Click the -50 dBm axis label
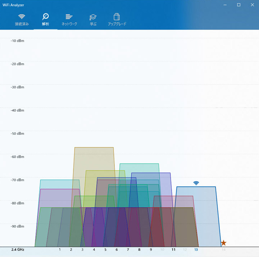Image resolution: width=259 pixels, height=257 pixels. [17, 134]
